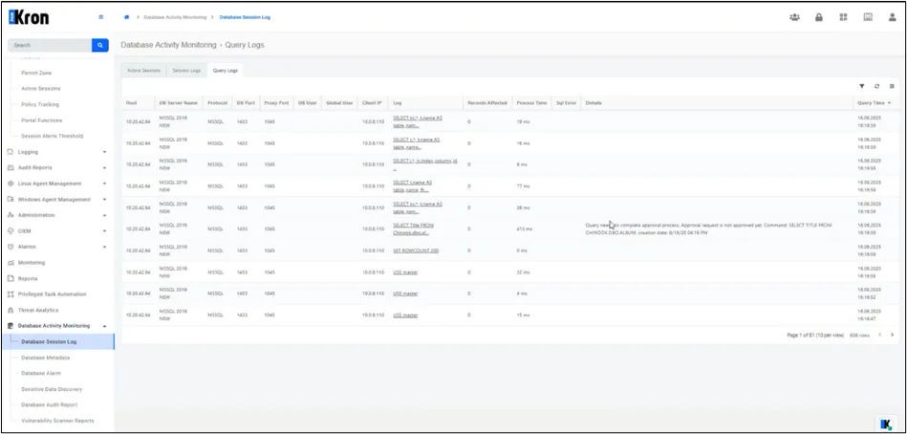This screenshot has width=907, height=434.
Task: Expand the Windows Agent Management arrow
Action: point(105,200)
